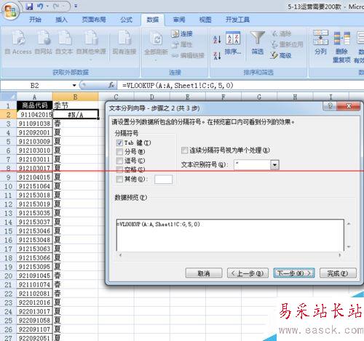
Task: Click the 编辑链接 edit links command
Action: 188,55
